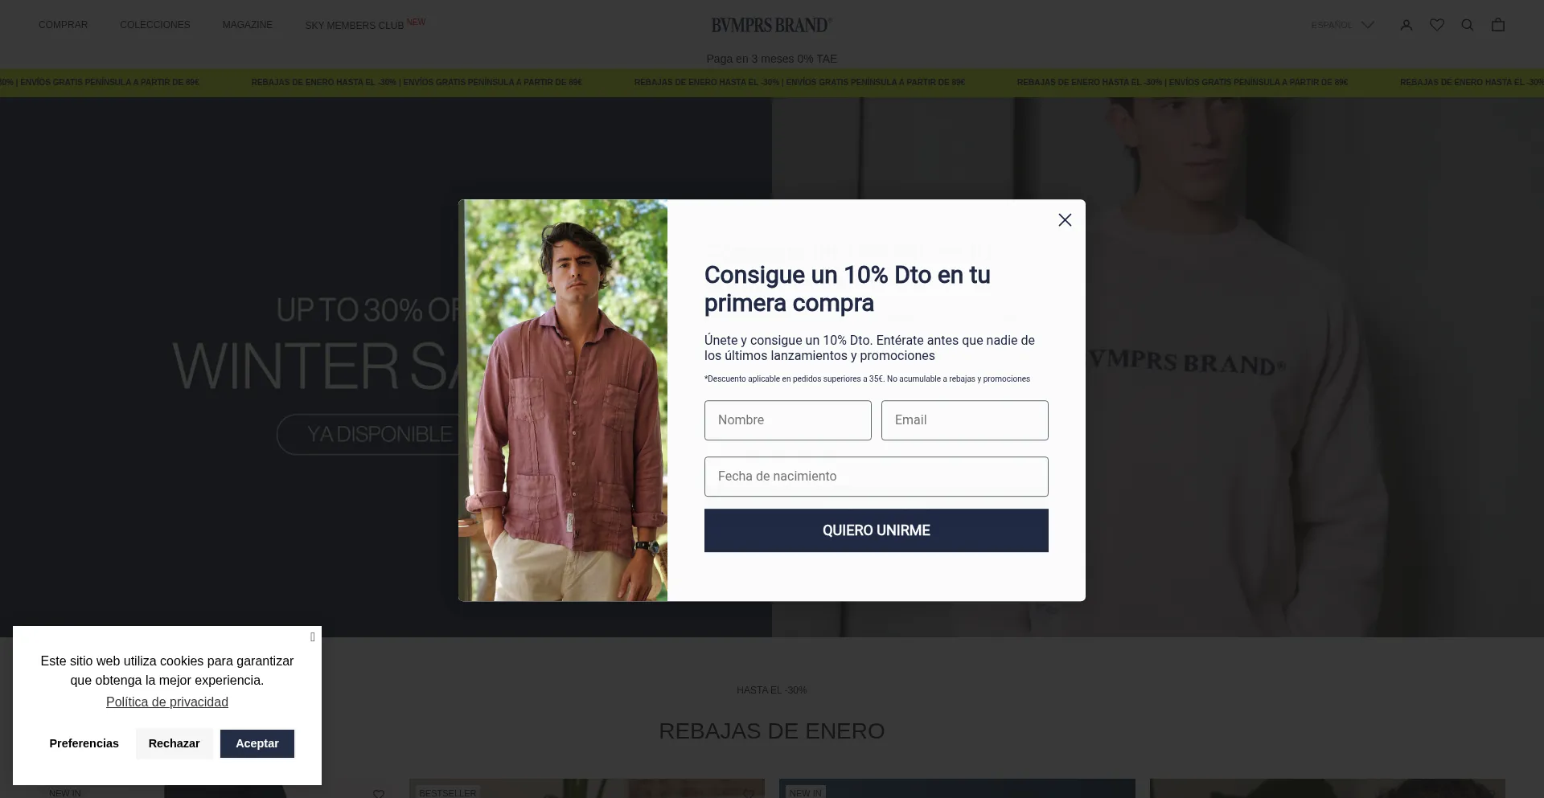Open the COLECCIONES menu
This screenshot has height=798, width=1544.
click(x=155, y=25)
